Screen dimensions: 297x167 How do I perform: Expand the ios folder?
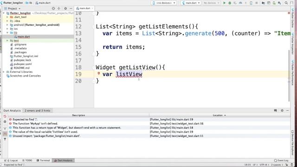7,29
